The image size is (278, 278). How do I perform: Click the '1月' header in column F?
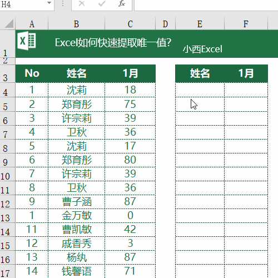coord(246,73)
